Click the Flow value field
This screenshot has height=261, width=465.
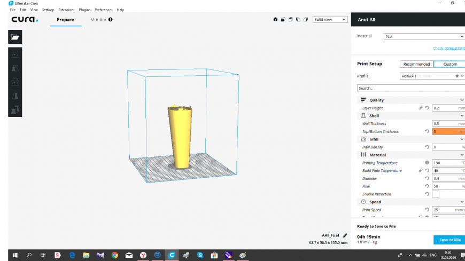[448, 186]
